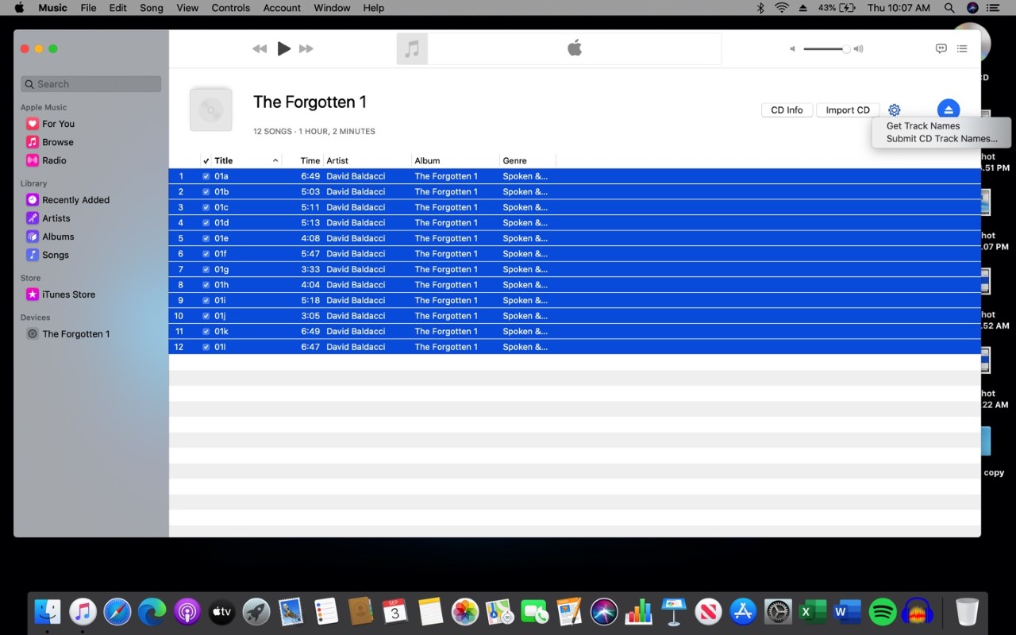This screenshot has height=635, width=1016.
Task: Focus the sidebar Search field
Action: tap(91, 84)
